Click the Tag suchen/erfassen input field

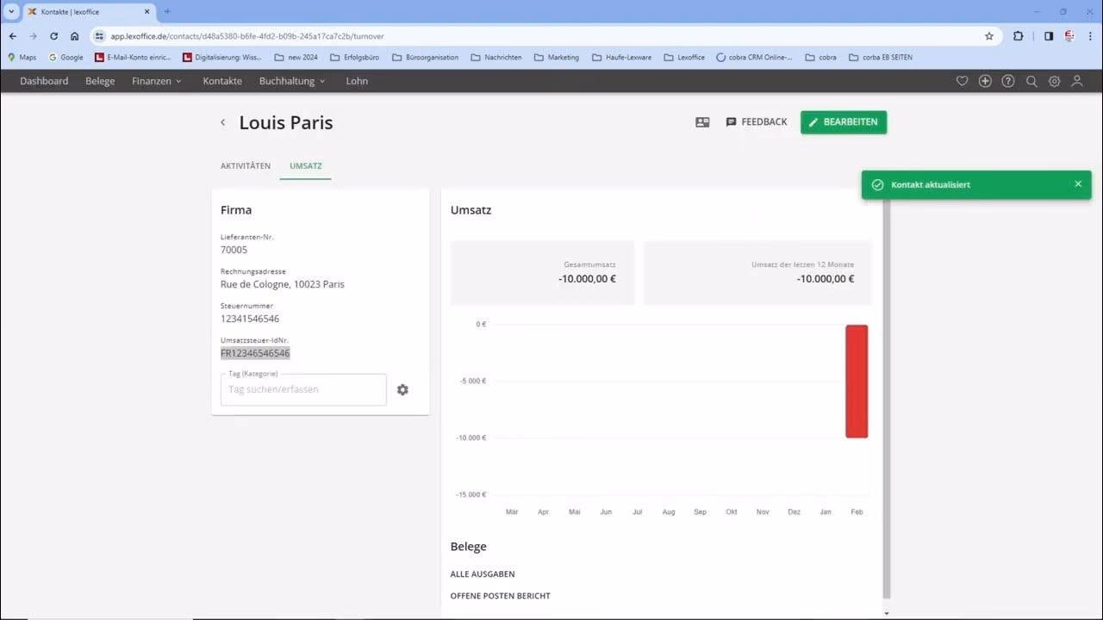coord(303,390)
